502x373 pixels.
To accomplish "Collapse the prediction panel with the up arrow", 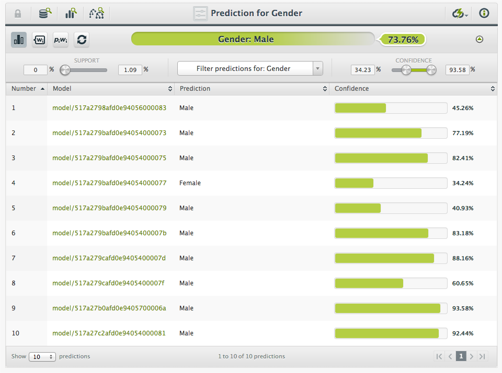I will click(x=480, y=40).
